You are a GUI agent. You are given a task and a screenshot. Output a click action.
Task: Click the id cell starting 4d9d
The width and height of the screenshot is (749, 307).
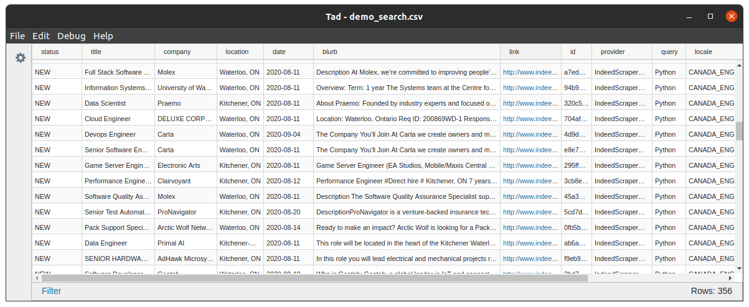point(577,134)
